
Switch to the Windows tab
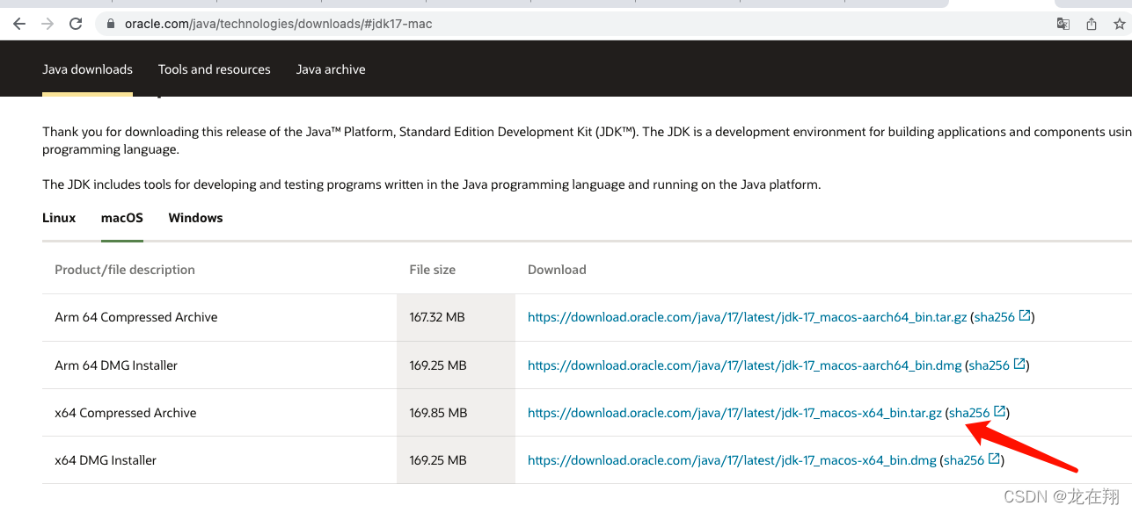[x=195, y=218]
